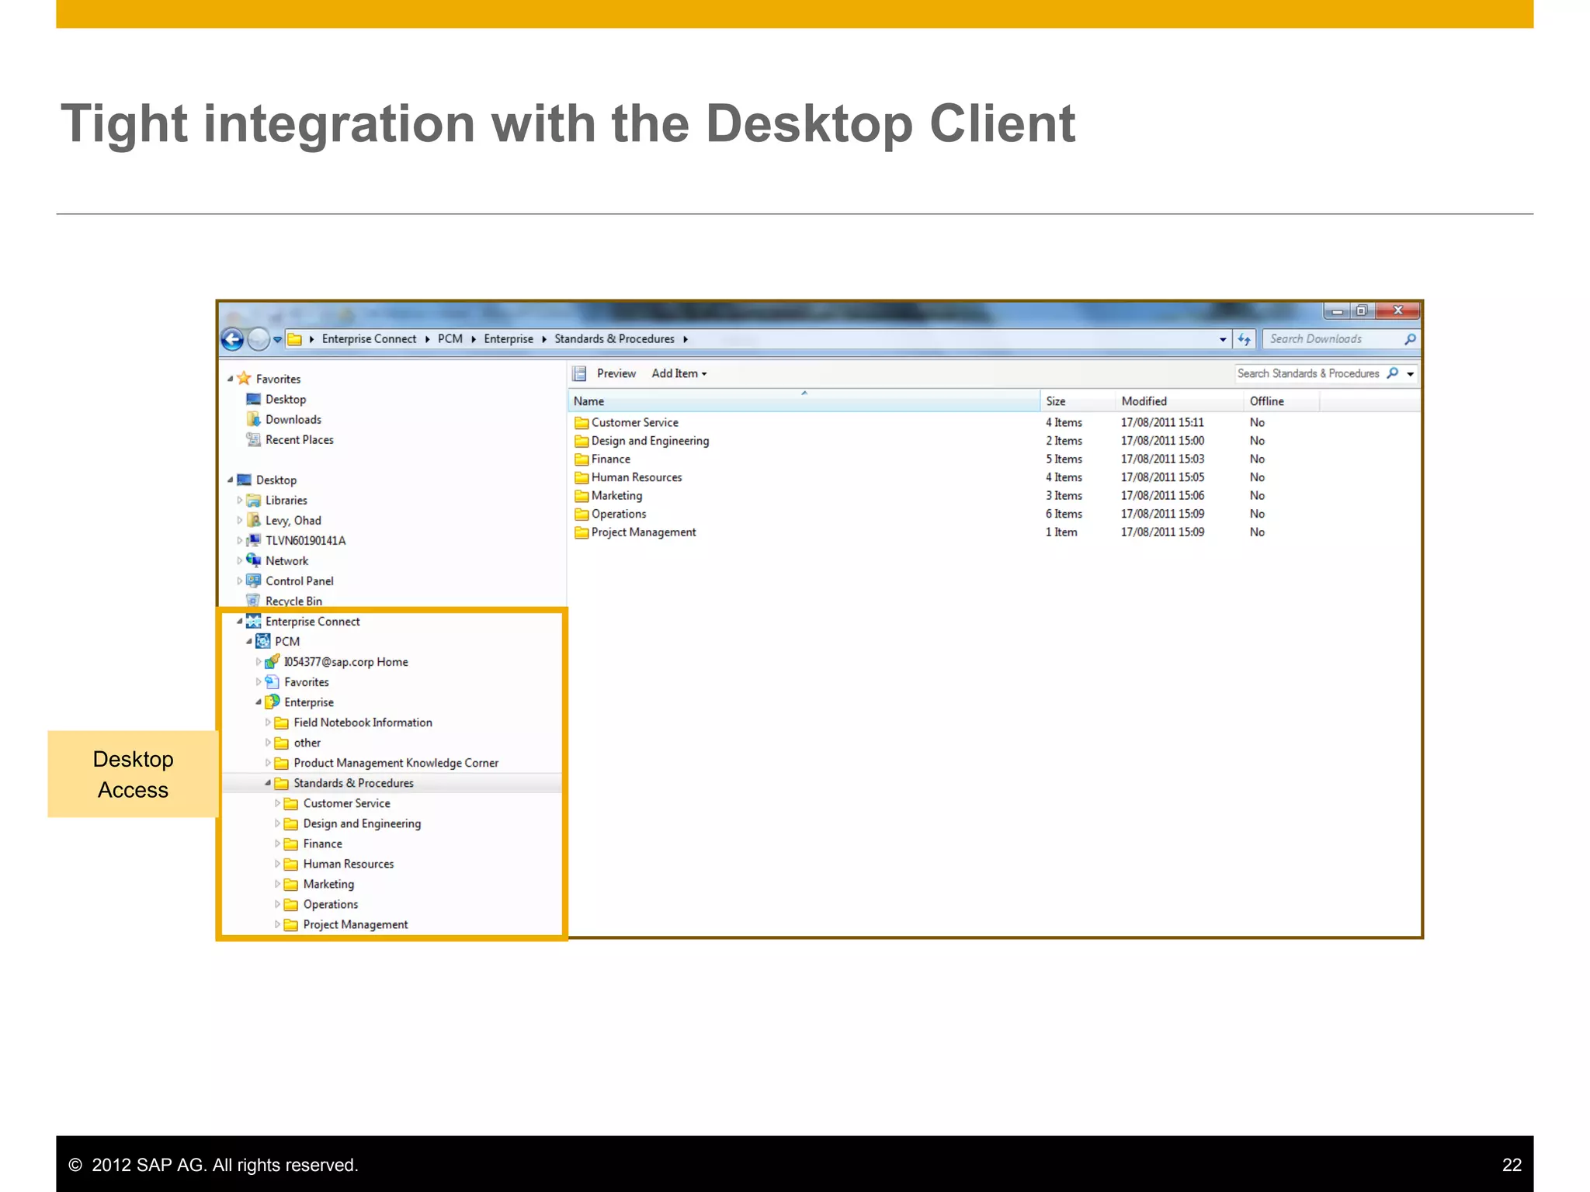The width and height of the screenshot is (1590, 1192).
Task: Click PCM in the breadcrumb path
Action: pos(450,339)
